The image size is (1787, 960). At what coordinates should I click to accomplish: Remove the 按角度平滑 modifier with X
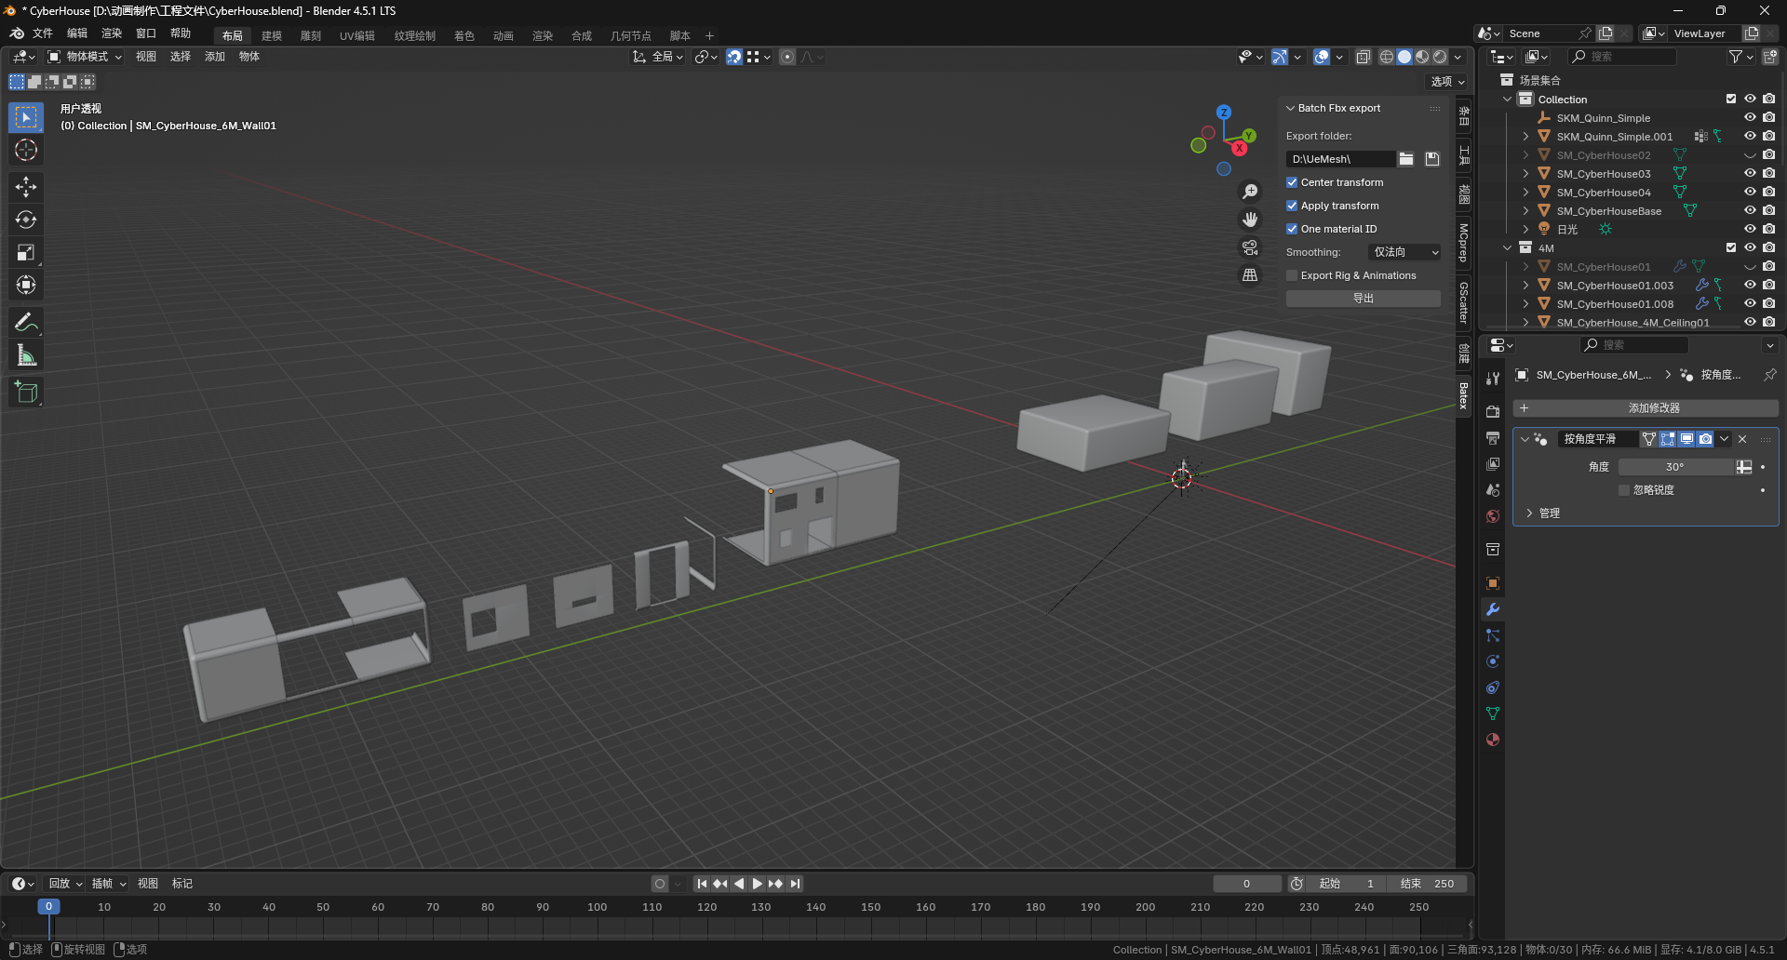pyautogui.click(x=1742, y=439)
